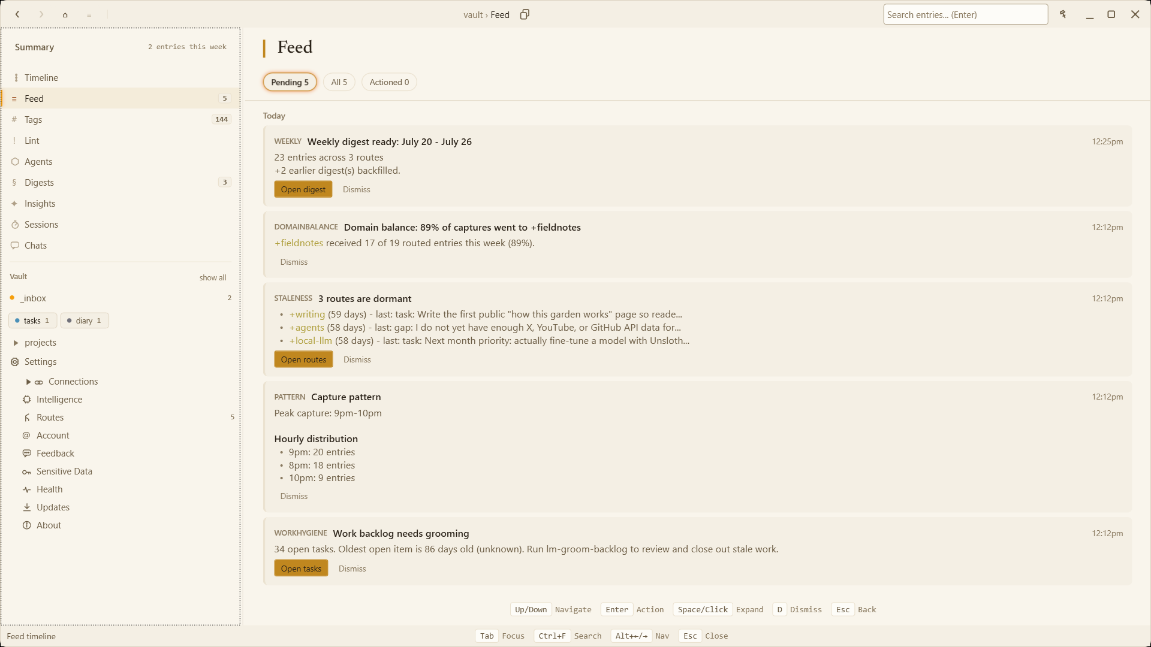Click the Open tasks button
The width and height of the screenshot is (1151, 647).
(x=301, y=569)
